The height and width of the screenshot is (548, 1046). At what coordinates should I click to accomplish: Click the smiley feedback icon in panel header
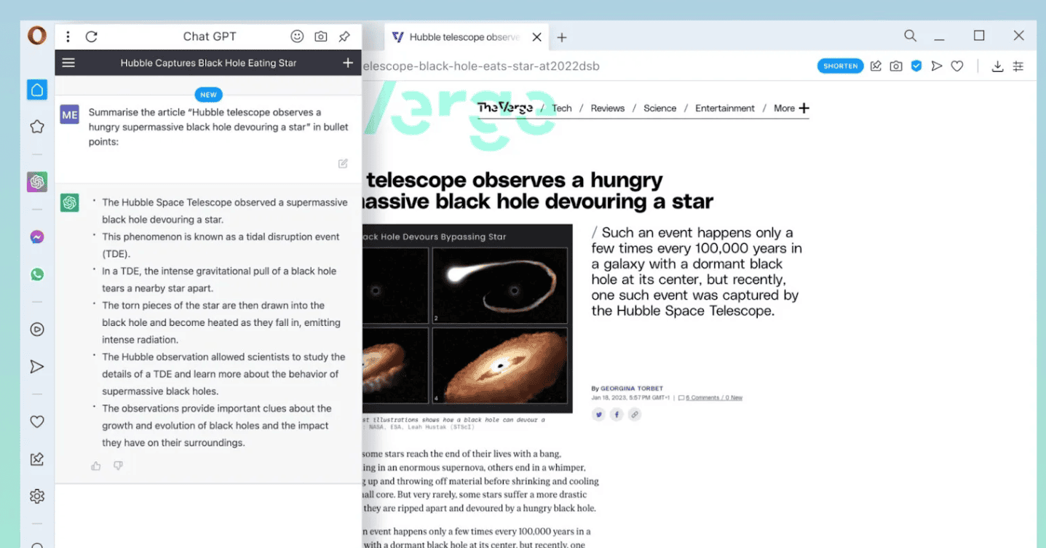coord(297,36)
